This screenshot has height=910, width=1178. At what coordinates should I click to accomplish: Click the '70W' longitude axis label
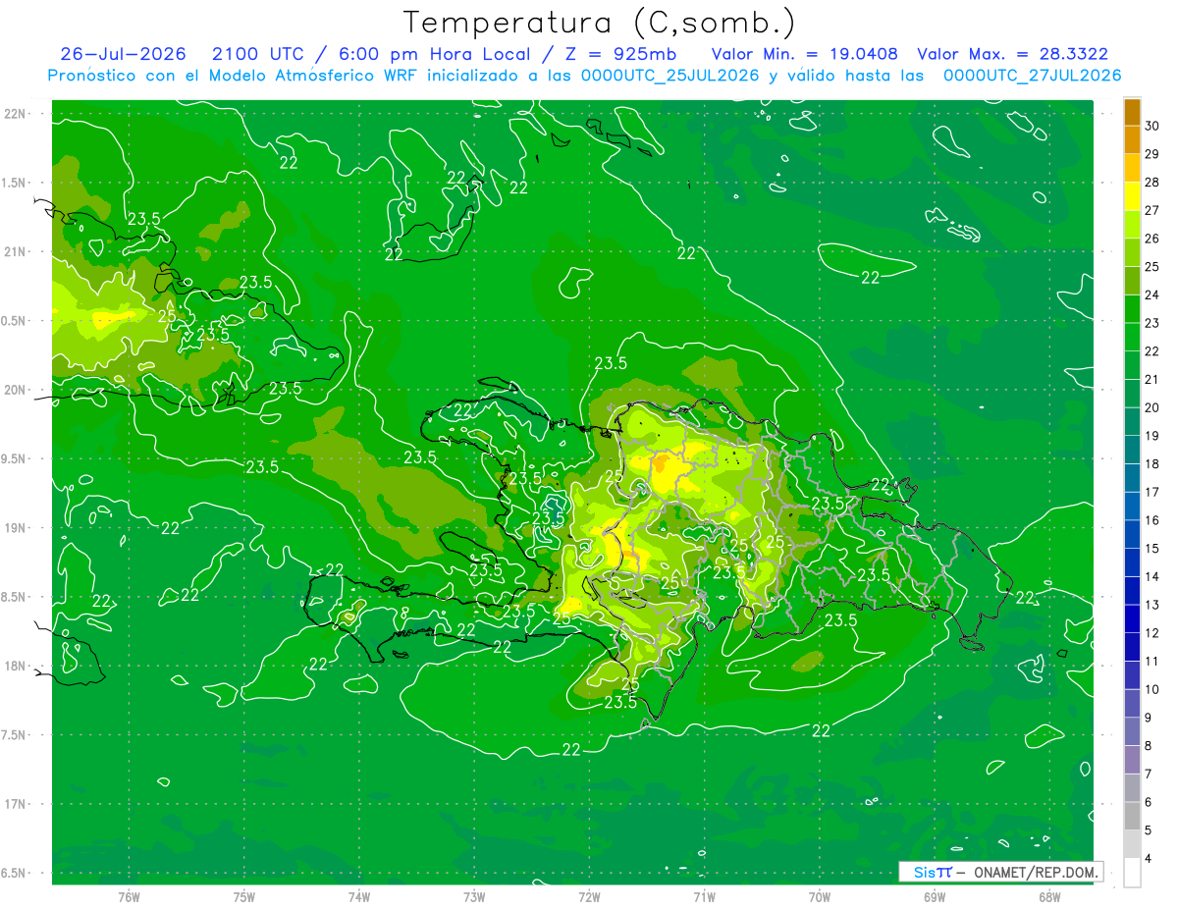[x=820, y=897]
